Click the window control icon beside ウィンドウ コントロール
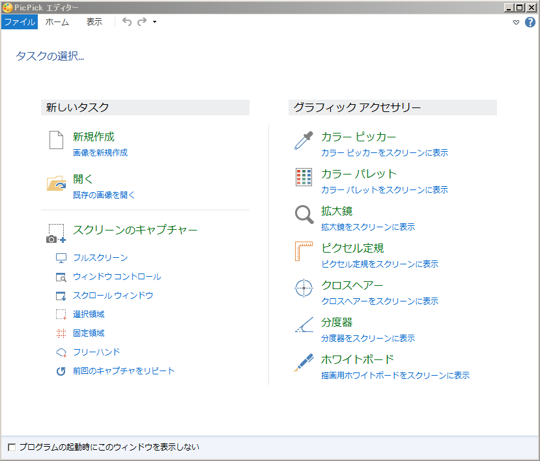This screenshot has width=540, height=461. tap(61, 277)
